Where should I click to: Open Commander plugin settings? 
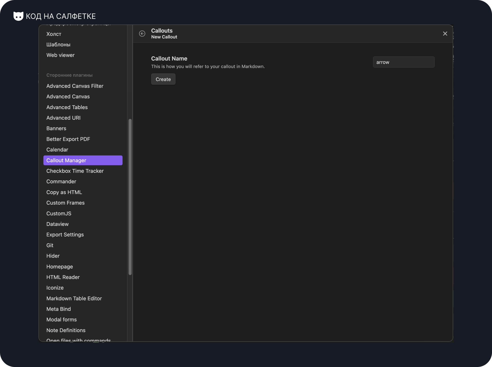(61, 181)
